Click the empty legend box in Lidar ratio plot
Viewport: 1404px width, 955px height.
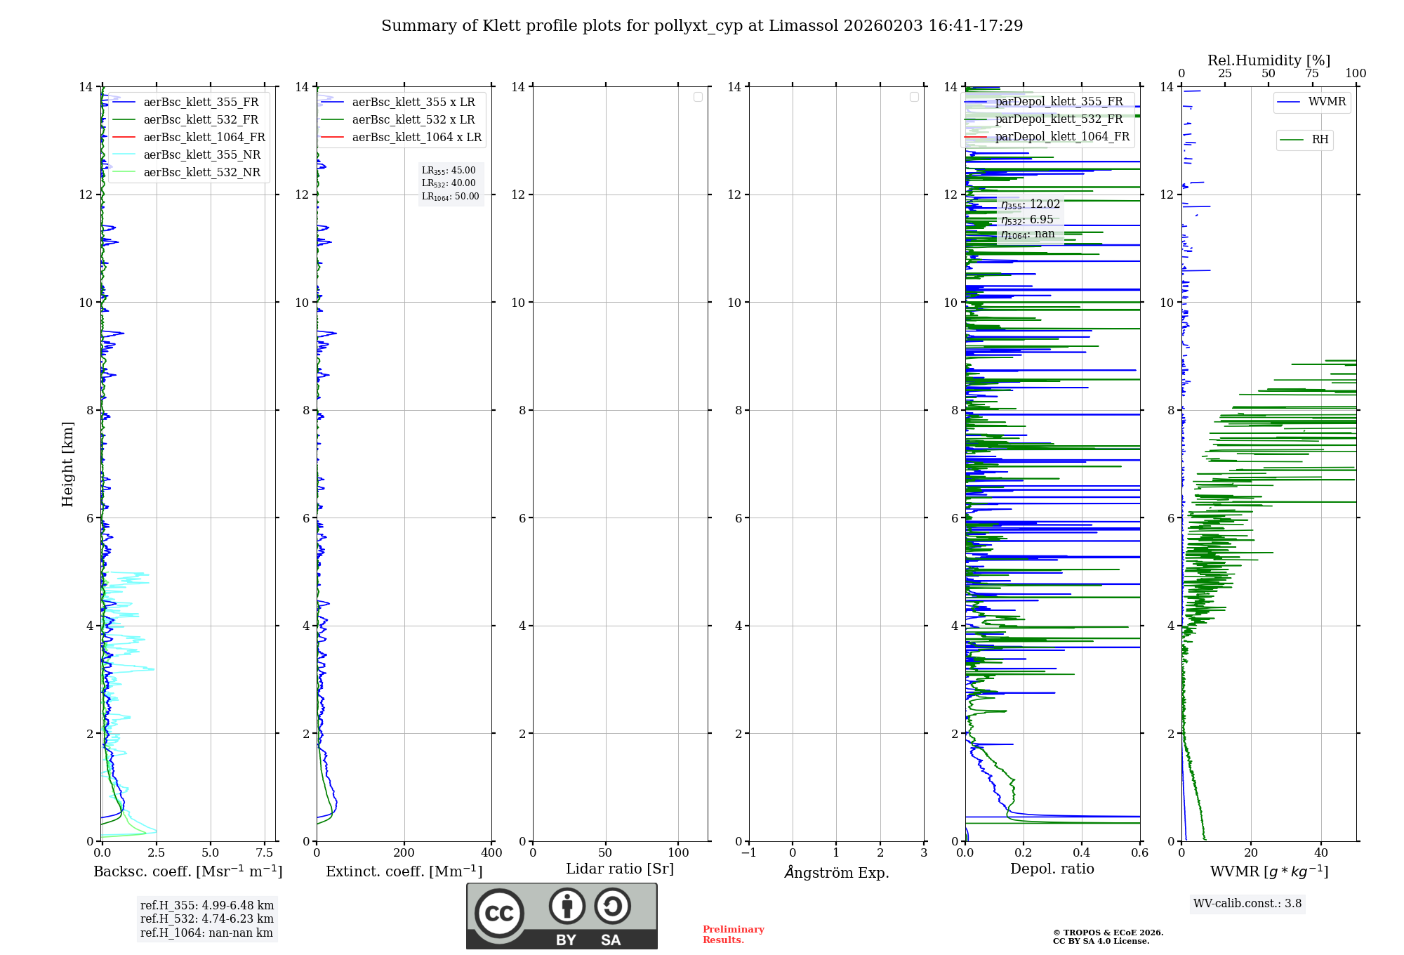(698, 97)
